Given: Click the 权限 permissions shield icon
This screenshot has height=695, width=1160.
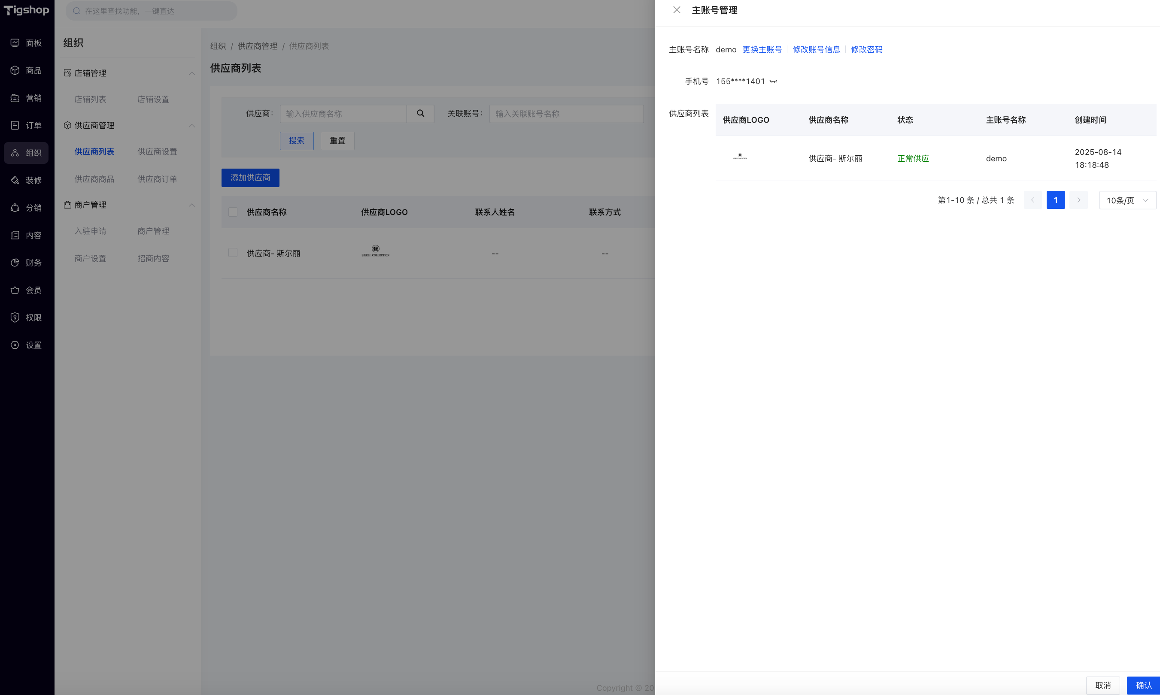Looking at the screenshot, I should (x=15, y=317).
